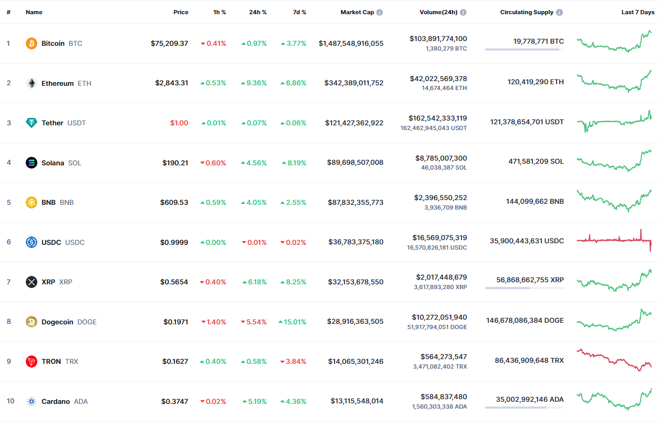Click TRON market cap $14,065,301,246

click(356, 361)
